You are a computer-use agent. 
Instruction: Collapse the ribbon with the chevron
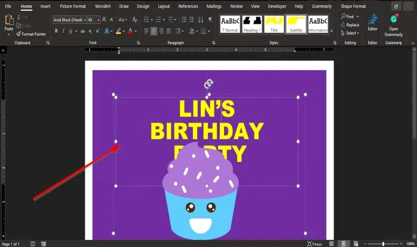point(413,43)
